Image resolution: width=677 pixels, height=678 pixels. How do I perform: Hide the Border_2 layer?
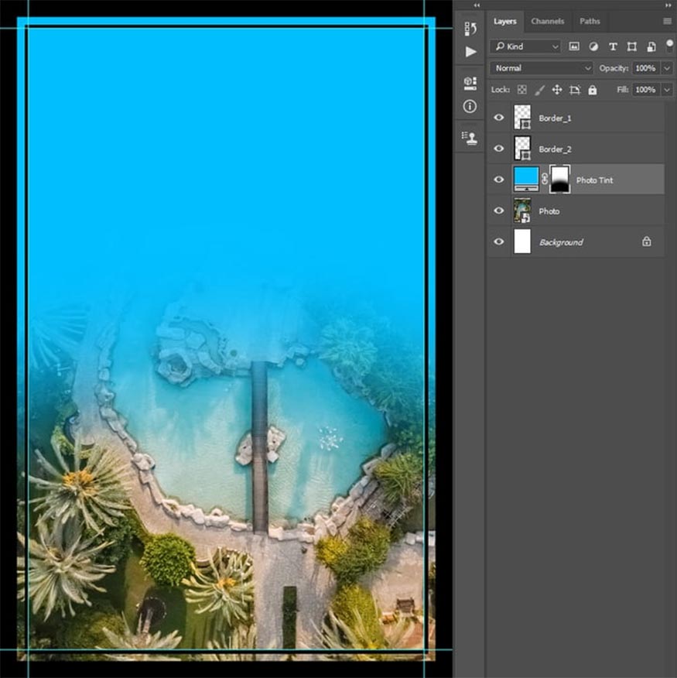(498, 149)
